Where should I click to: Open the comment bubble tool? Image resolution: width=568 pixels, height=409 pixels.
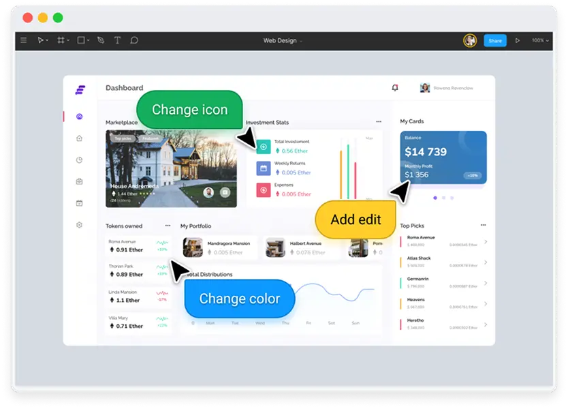[x=133, y=40]
